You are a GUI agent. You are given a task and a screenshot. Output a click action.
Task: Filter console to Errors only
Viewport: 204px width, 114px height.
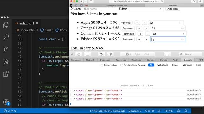[x=175, y=65]
